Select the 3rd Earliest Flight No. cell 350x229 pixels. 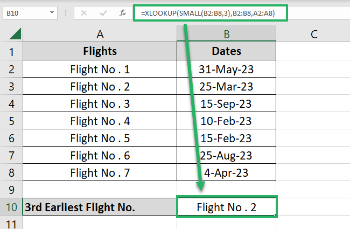(x=100, y=207)
